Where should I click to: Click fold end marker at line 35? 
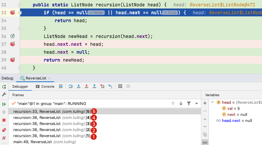[x=20, y=29]
